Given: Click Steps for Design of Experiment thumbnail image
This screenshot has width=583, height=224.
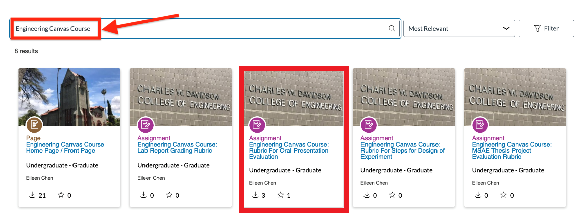Looking at the screenshot, I should click(404, 95).
